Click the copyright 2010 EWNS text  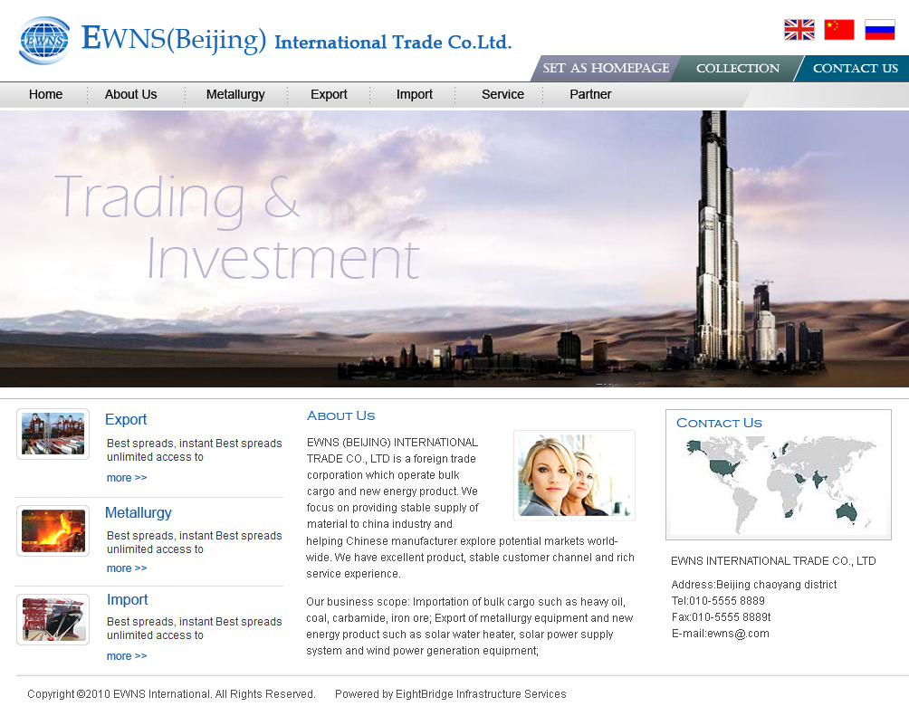(x=172, y=694)
